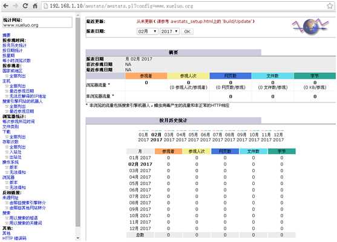
Task: Open the 操作系统 sidebar link
Action: pyautogui.click(x=10, y=162)
